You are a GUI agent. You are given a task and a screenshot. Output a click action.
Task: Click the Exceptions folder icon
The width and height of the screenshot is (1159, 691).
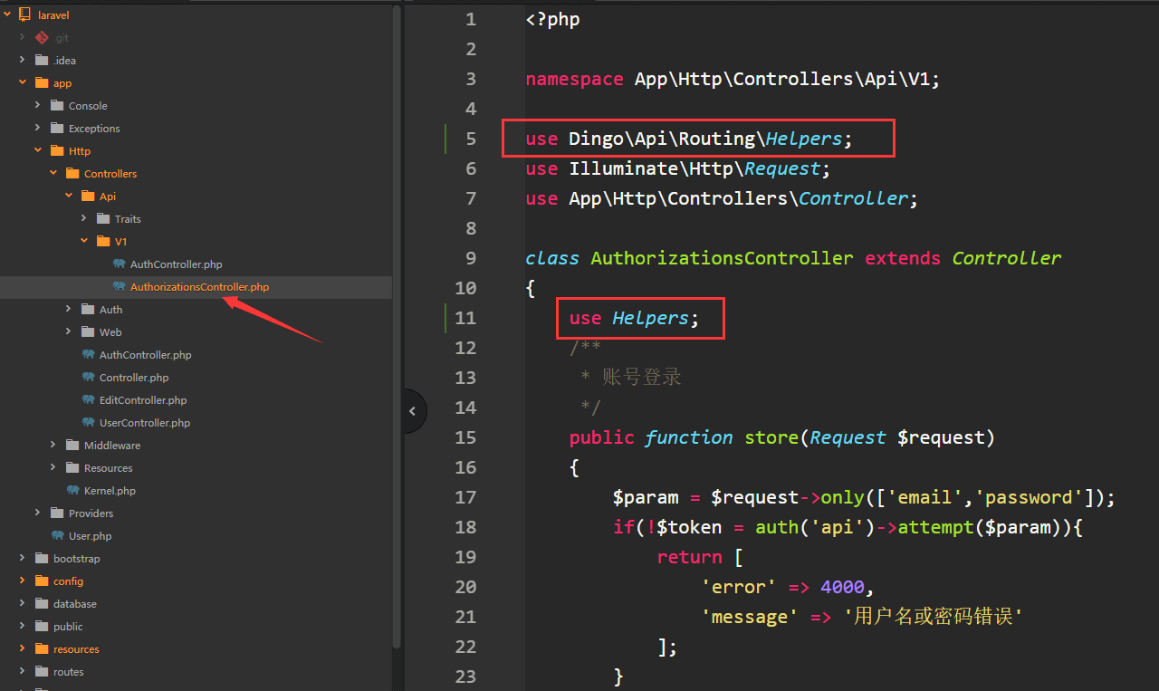coord(57,129)
